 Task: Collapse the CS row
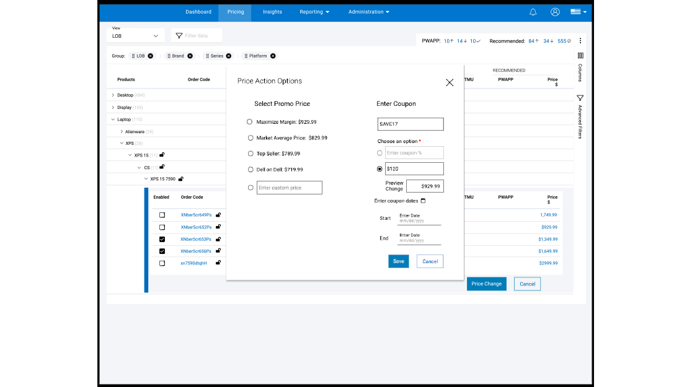point(139,168)
